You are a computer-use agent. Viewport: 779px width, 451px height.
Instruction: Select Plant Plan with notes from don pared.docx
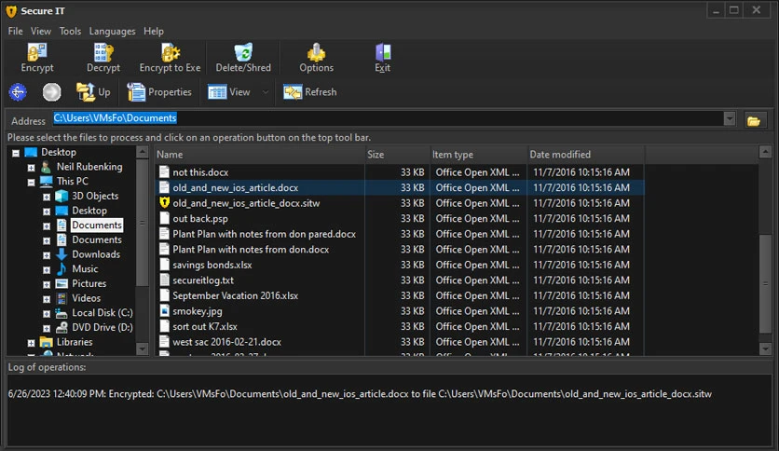(265, 234)
